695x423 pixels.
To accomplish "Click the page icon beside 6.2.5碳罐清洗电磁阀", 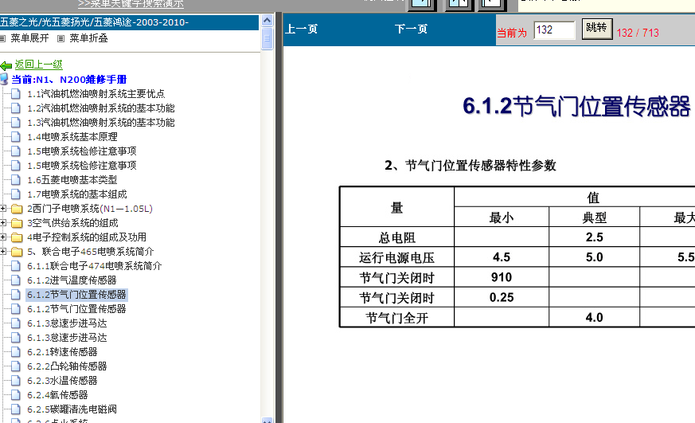I will point(15,409).
